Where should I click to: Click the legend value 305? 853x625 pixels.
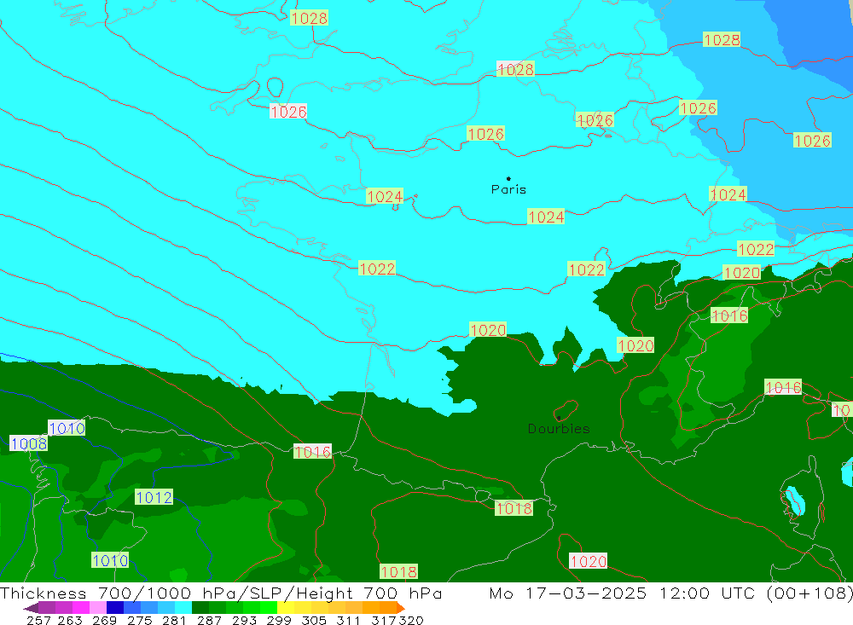click(314, 620)
